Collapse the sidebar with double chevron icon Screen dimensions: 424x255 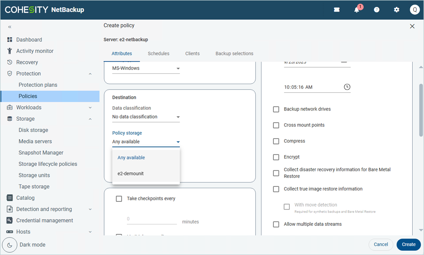pyautogui.click(x=9, y=27)
